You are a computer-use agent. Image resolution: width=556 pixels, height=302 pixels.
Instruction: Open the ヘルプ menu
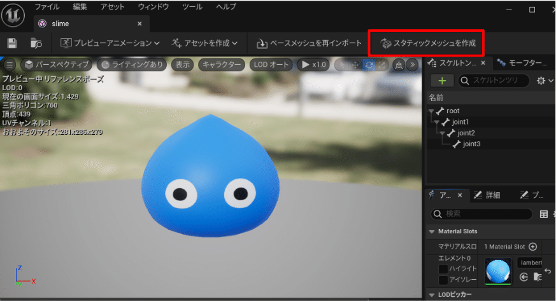tap(226, 7)
